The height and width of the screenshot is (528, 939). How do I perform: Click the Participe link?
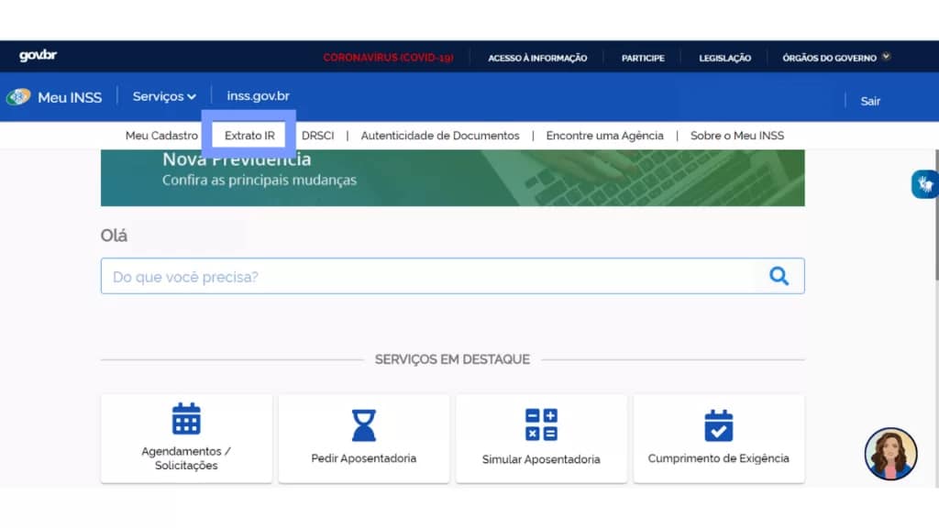click(643, 58)
